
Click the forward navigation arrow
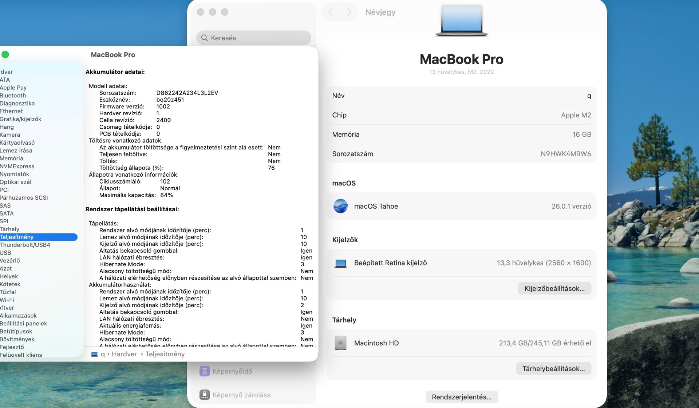click(x=349, y=12)
